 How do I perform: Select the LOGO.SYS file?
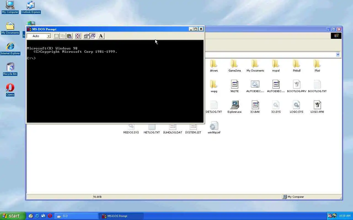(296, 107)
